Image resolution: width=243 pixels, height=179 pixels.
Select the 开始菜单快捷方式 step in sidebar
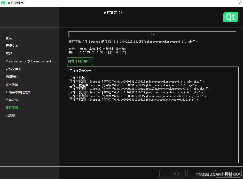(x=18, y=92)
